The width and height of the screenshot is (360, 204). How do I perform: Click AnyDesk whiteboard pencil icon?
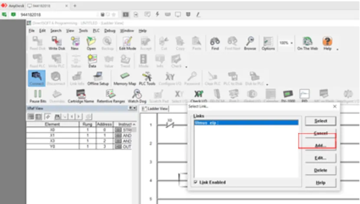point(198,14)
